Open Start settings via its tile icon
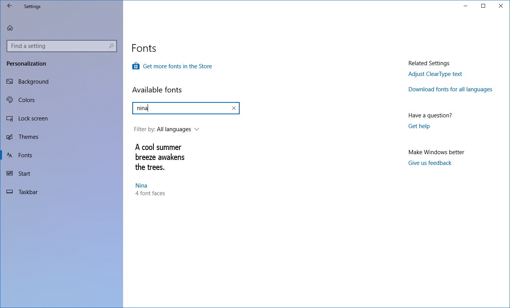 coord(10,173)
